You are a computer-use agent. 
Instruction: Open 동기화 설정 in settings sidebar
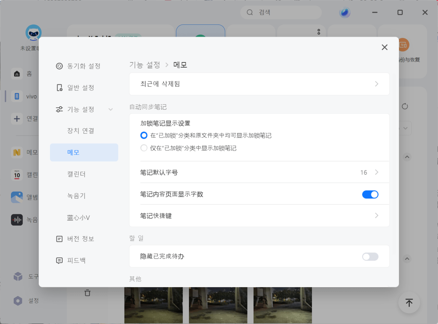click(x=84, y=66)
